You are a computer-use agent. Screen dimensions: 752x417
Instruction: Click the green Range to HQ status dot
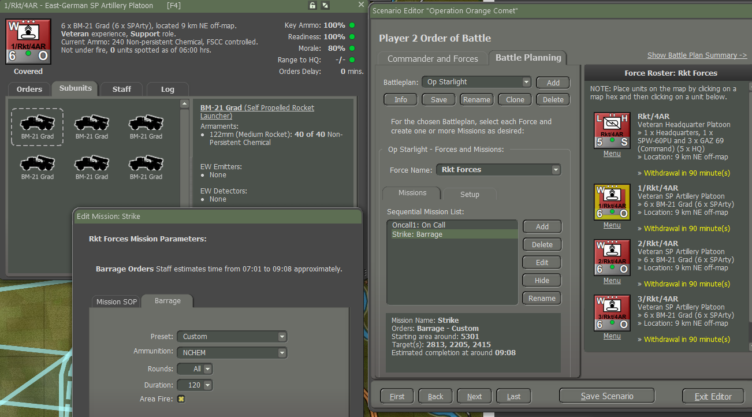coord(352,60)
